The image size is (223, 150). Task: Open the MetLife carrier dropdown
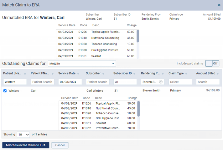point(82,64)
